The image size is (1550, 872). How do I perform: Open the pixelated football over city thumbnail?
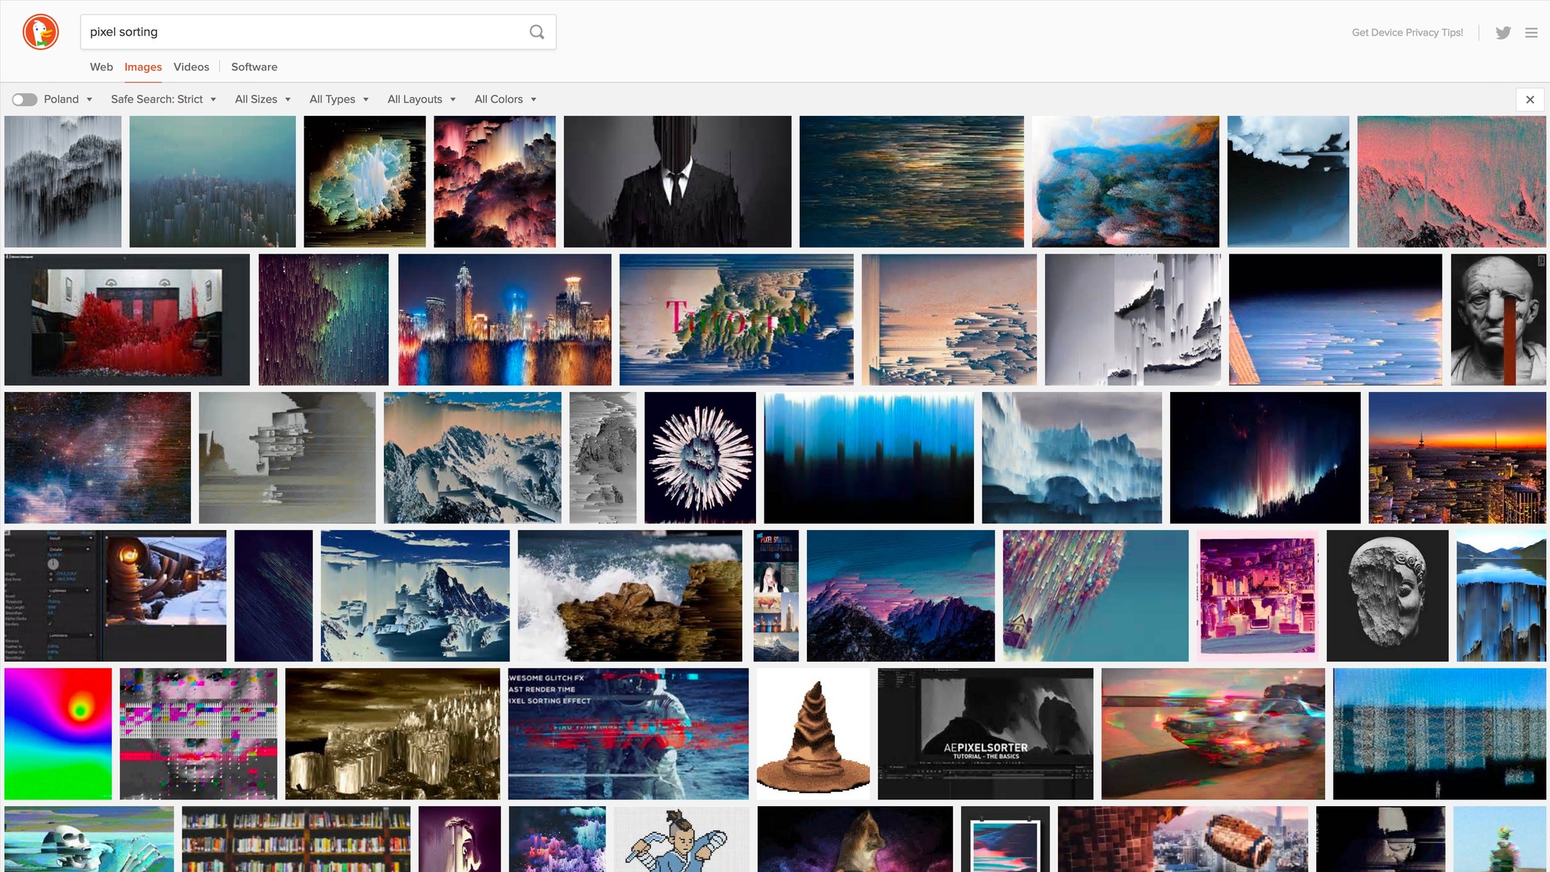pyautogui.click(x=1183, y=839)
